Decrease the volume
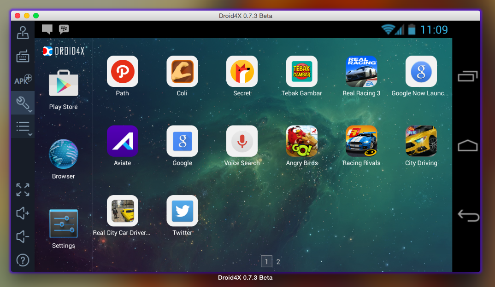The width and height of the screenshot is (495, 287). pos(23,236)
